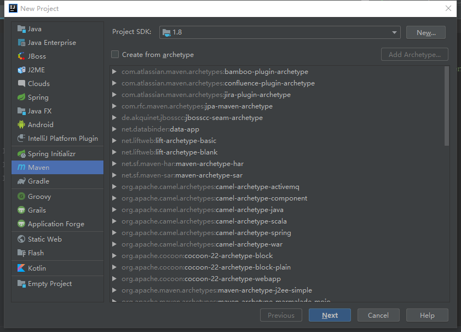461x332 pixels.
Task: Choose Spring Initializr label in the list
Action: pos(52,154)
